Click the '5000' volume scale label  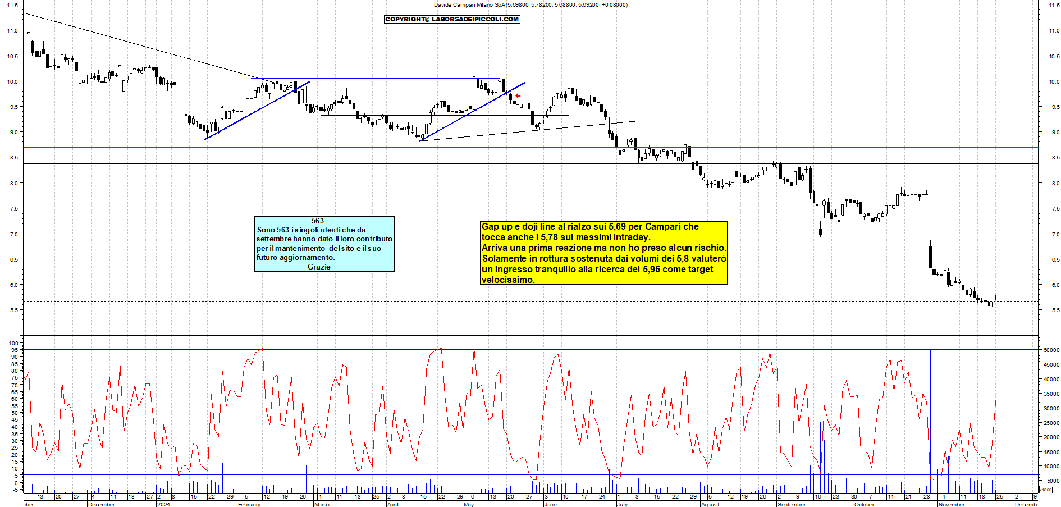(x=1053, y=481)
